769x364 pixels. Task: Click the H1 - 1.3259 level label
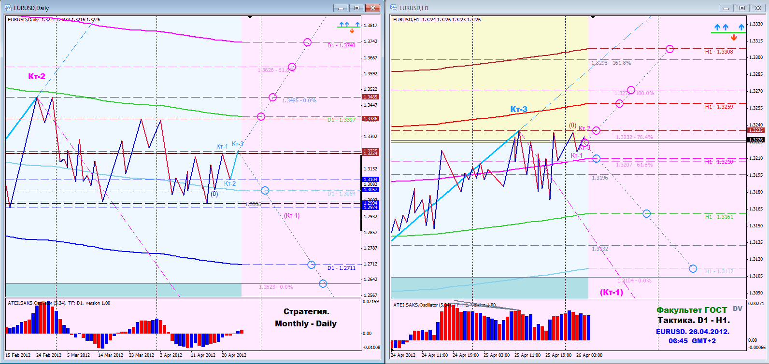(x=719, y=107)
